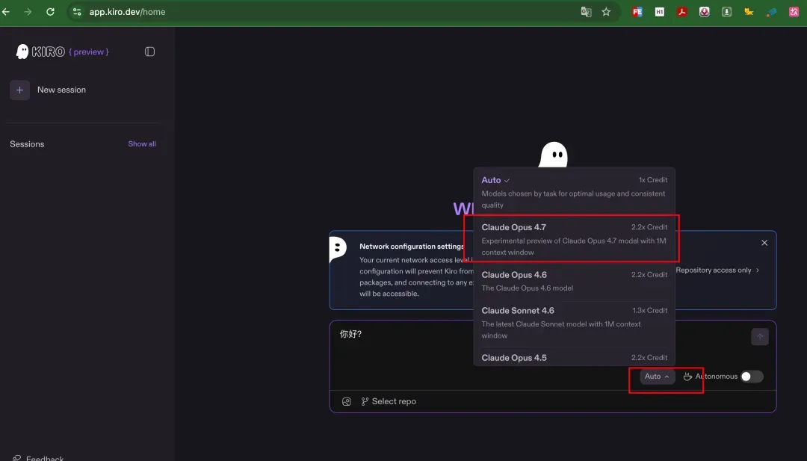Click the translate page icon
The height and width of the screenshot is (461, 807).
pyautogui.click(x=586, y=12)
